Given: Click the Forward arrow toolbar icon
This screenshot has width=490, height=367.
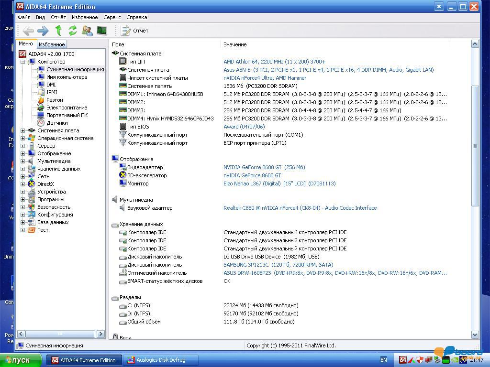Looking at the screenshot, I should pos(43,31).
